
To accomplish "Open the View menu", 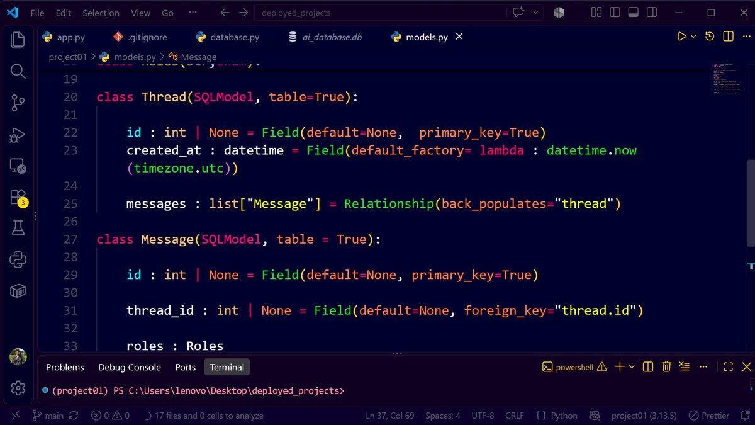I will coord(140,13).
